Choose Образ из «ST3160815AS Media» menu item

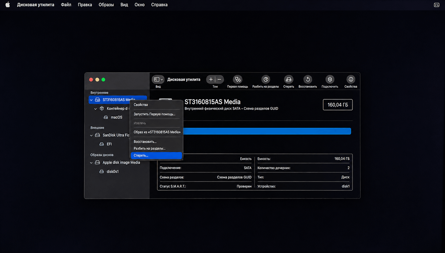156,132
